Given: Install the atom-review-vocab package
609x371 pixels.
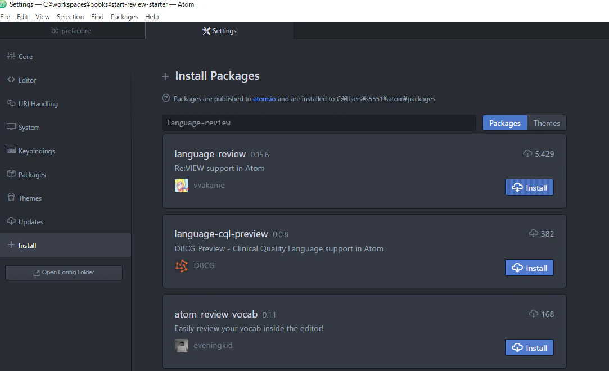Looking at the screenshot, I should pos(529,348).
